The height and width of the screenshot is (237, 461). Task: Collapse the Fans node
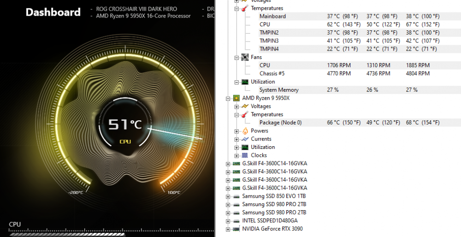point(236,58)
